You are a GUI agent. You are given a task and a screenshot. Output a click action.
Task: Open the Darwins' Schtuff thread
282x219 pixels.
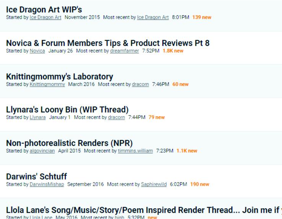click(x=36, y=176)
